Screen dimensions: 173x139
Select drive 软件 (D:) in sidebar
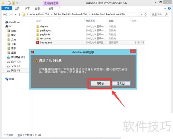point(16,62)
